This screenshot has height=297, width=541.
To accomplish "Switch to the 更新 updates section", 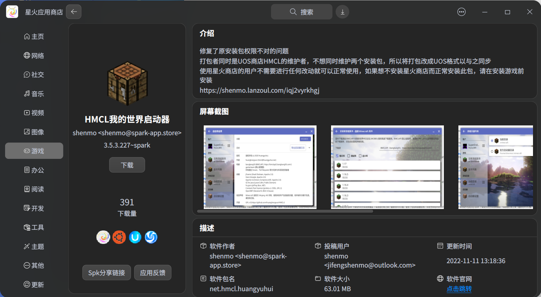I will pos(34,284).
